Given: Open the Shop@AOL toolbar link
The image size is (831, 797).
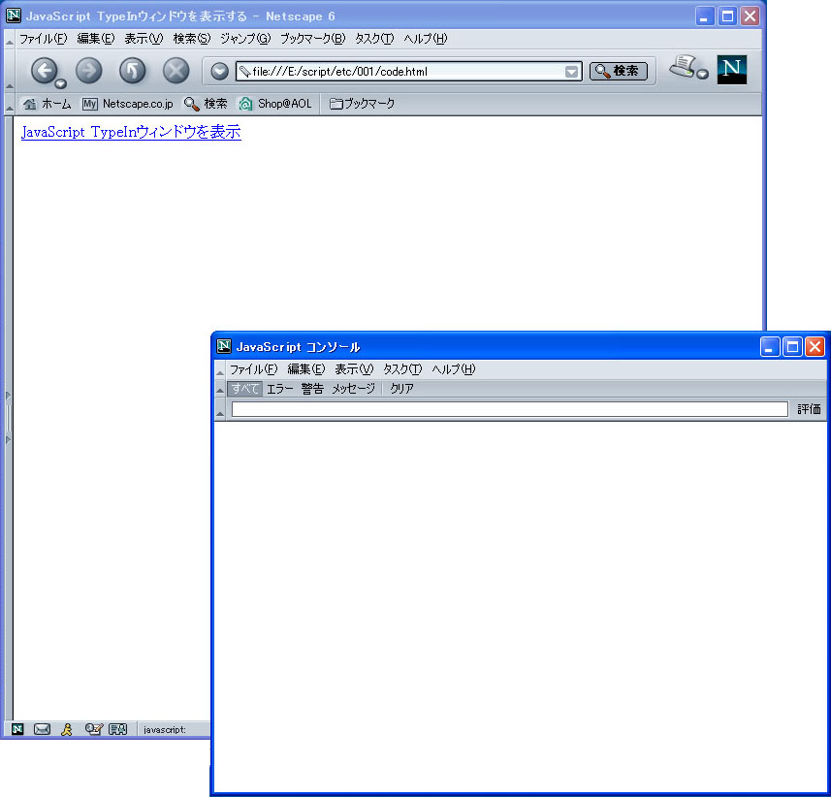Looking at the screenshot, I should 275,104.
